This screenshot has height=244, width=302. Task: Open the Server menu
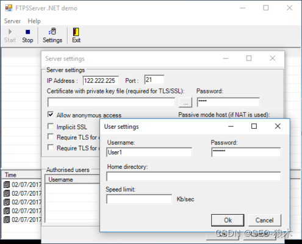click(12, 21)
